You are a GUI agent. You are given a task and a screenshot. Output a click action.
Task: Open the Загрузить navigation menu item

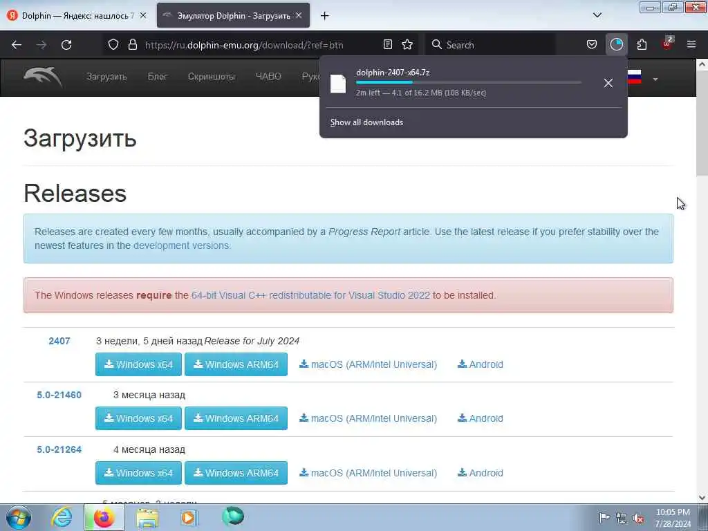coord(106,77)
